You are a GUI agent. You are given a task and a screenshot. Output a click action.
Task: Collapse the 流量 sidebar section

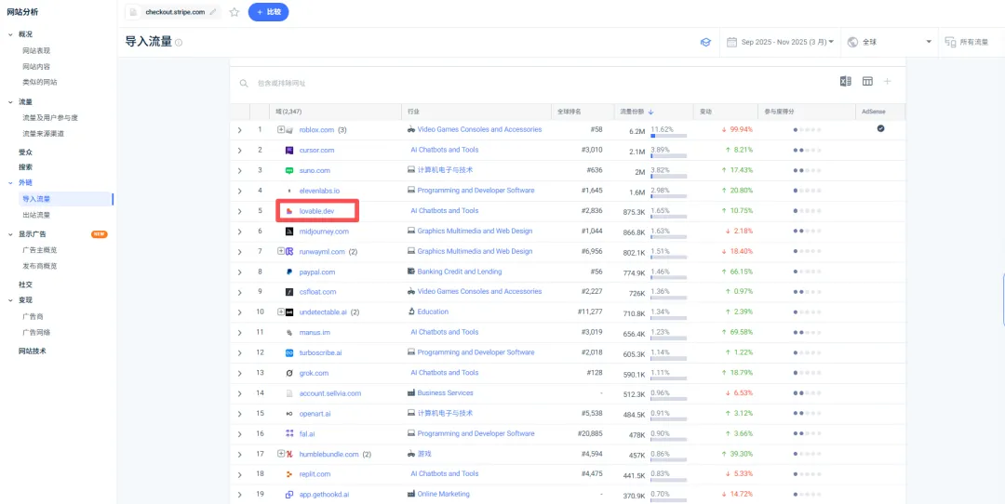pos(10,102)
